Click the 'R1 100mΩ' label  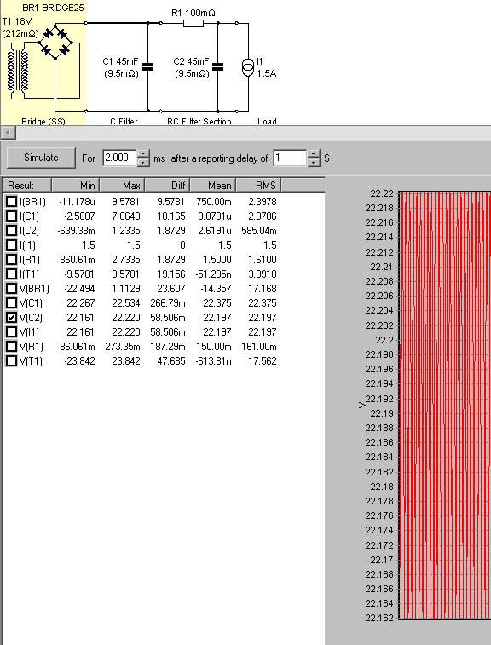coord(193,13)
